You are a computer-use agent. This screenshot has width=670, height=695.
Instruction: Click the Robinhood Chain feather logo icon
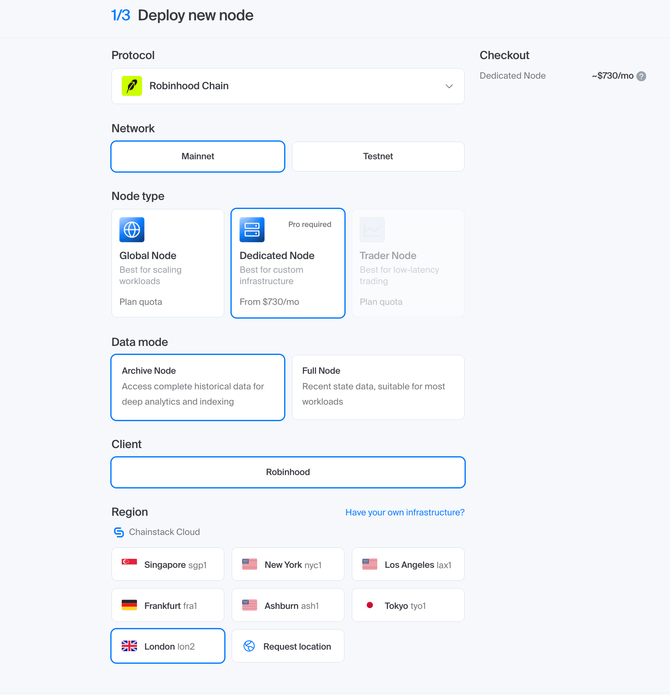tap(132, 86)
